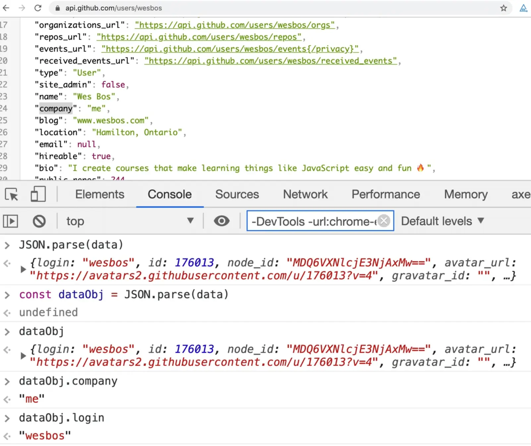This screenshot has width=531, height=446.
Task: Click the extension icon beside bookmark star
Action: (523, 8)
